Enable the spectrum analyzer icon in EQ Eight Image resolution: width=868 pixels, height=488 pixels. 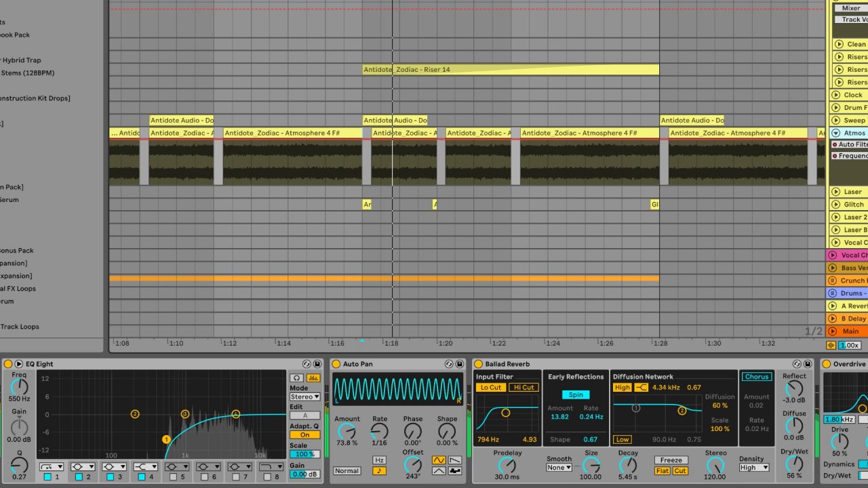click(x=313, y=378)
